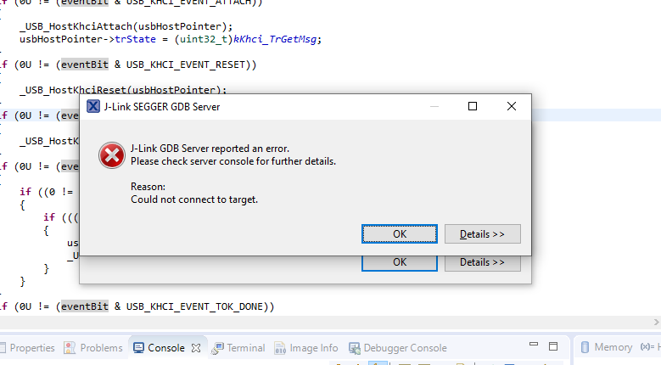Expand Details in the dialog behind
Screen dimensions: 661x365
click(482, 262)
